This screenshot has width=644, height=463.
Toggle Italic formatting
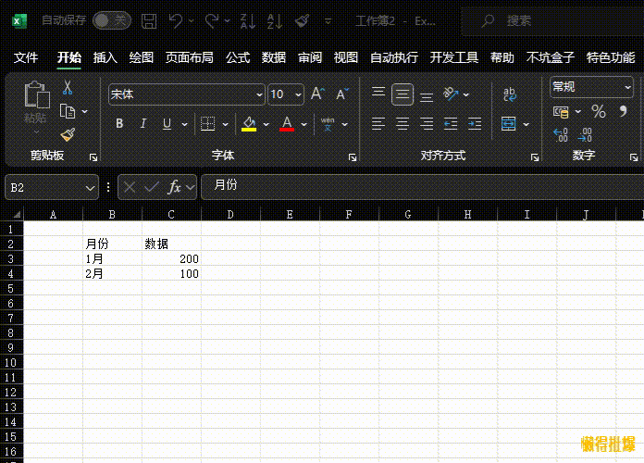142,123
